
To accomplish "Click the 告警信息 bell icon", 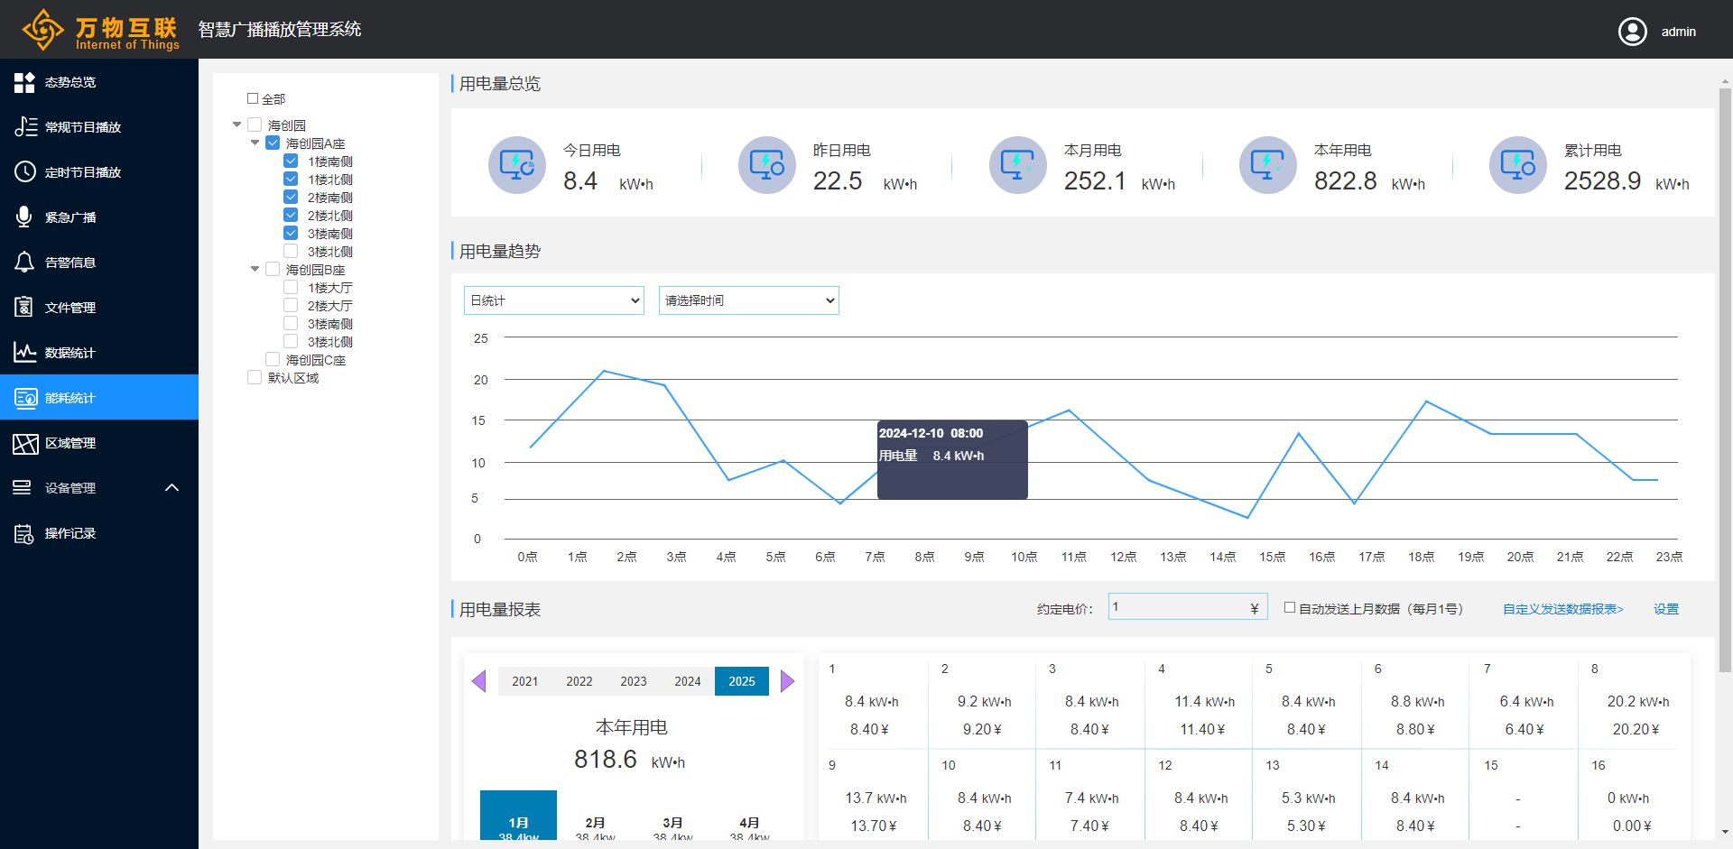I will coord(24,263).
